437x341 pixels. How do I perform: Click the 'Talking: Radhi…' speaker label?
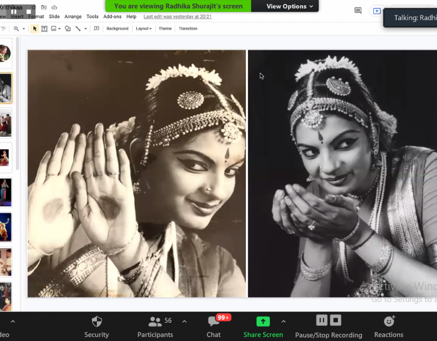click(x=410, y=18)
